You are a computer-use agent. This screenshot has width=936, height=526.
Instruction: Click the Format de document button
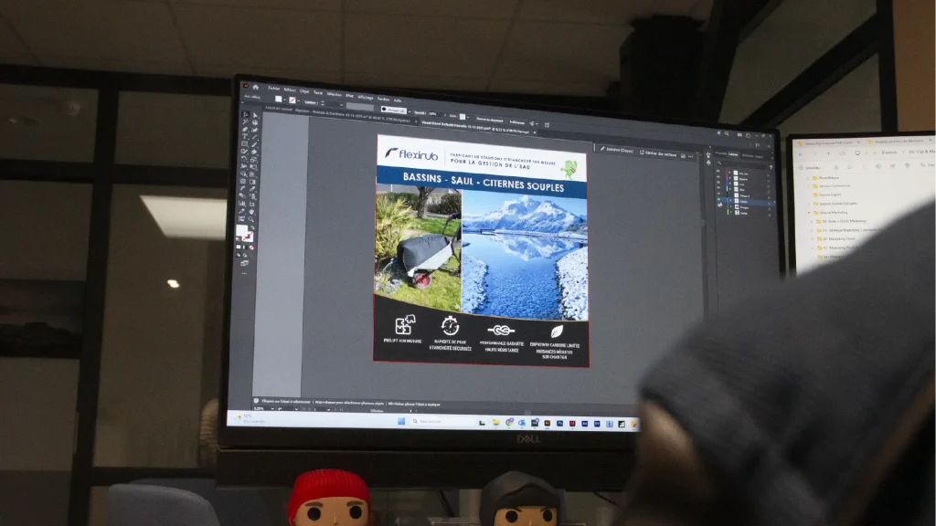pyautogui.click(x=490, y=120)
